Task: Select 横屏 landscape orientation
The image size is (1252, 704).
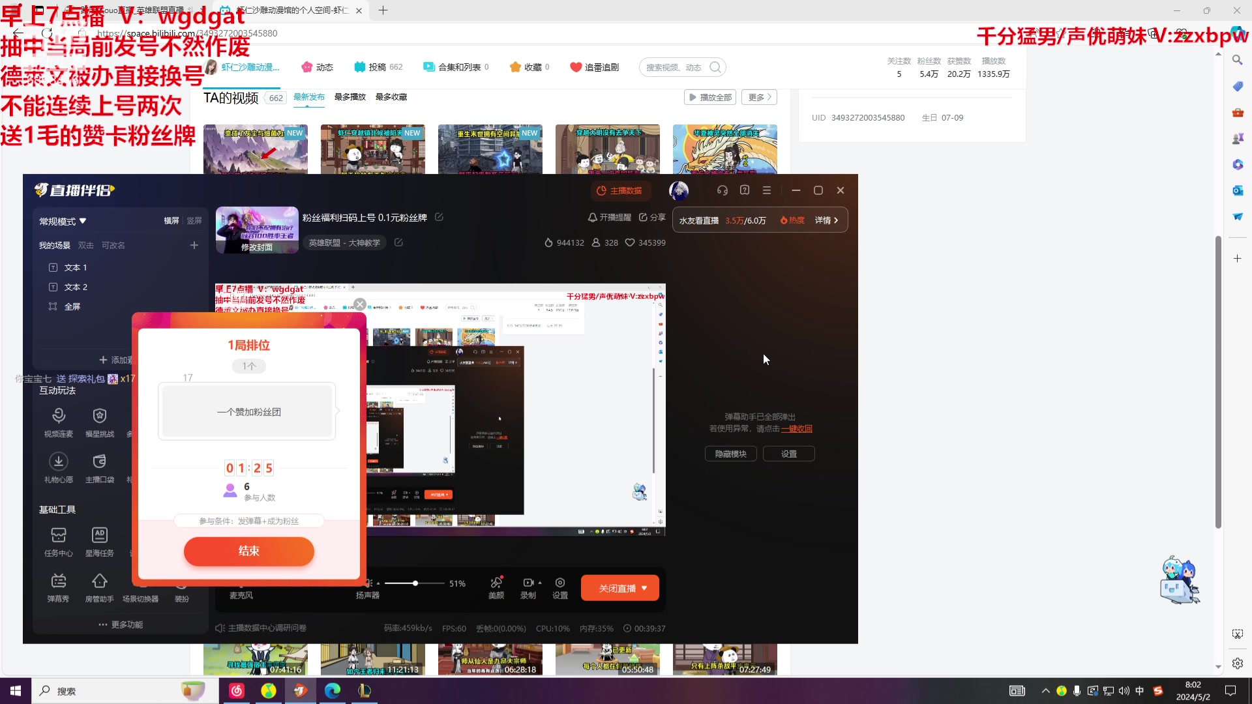Action: point(171,221)
